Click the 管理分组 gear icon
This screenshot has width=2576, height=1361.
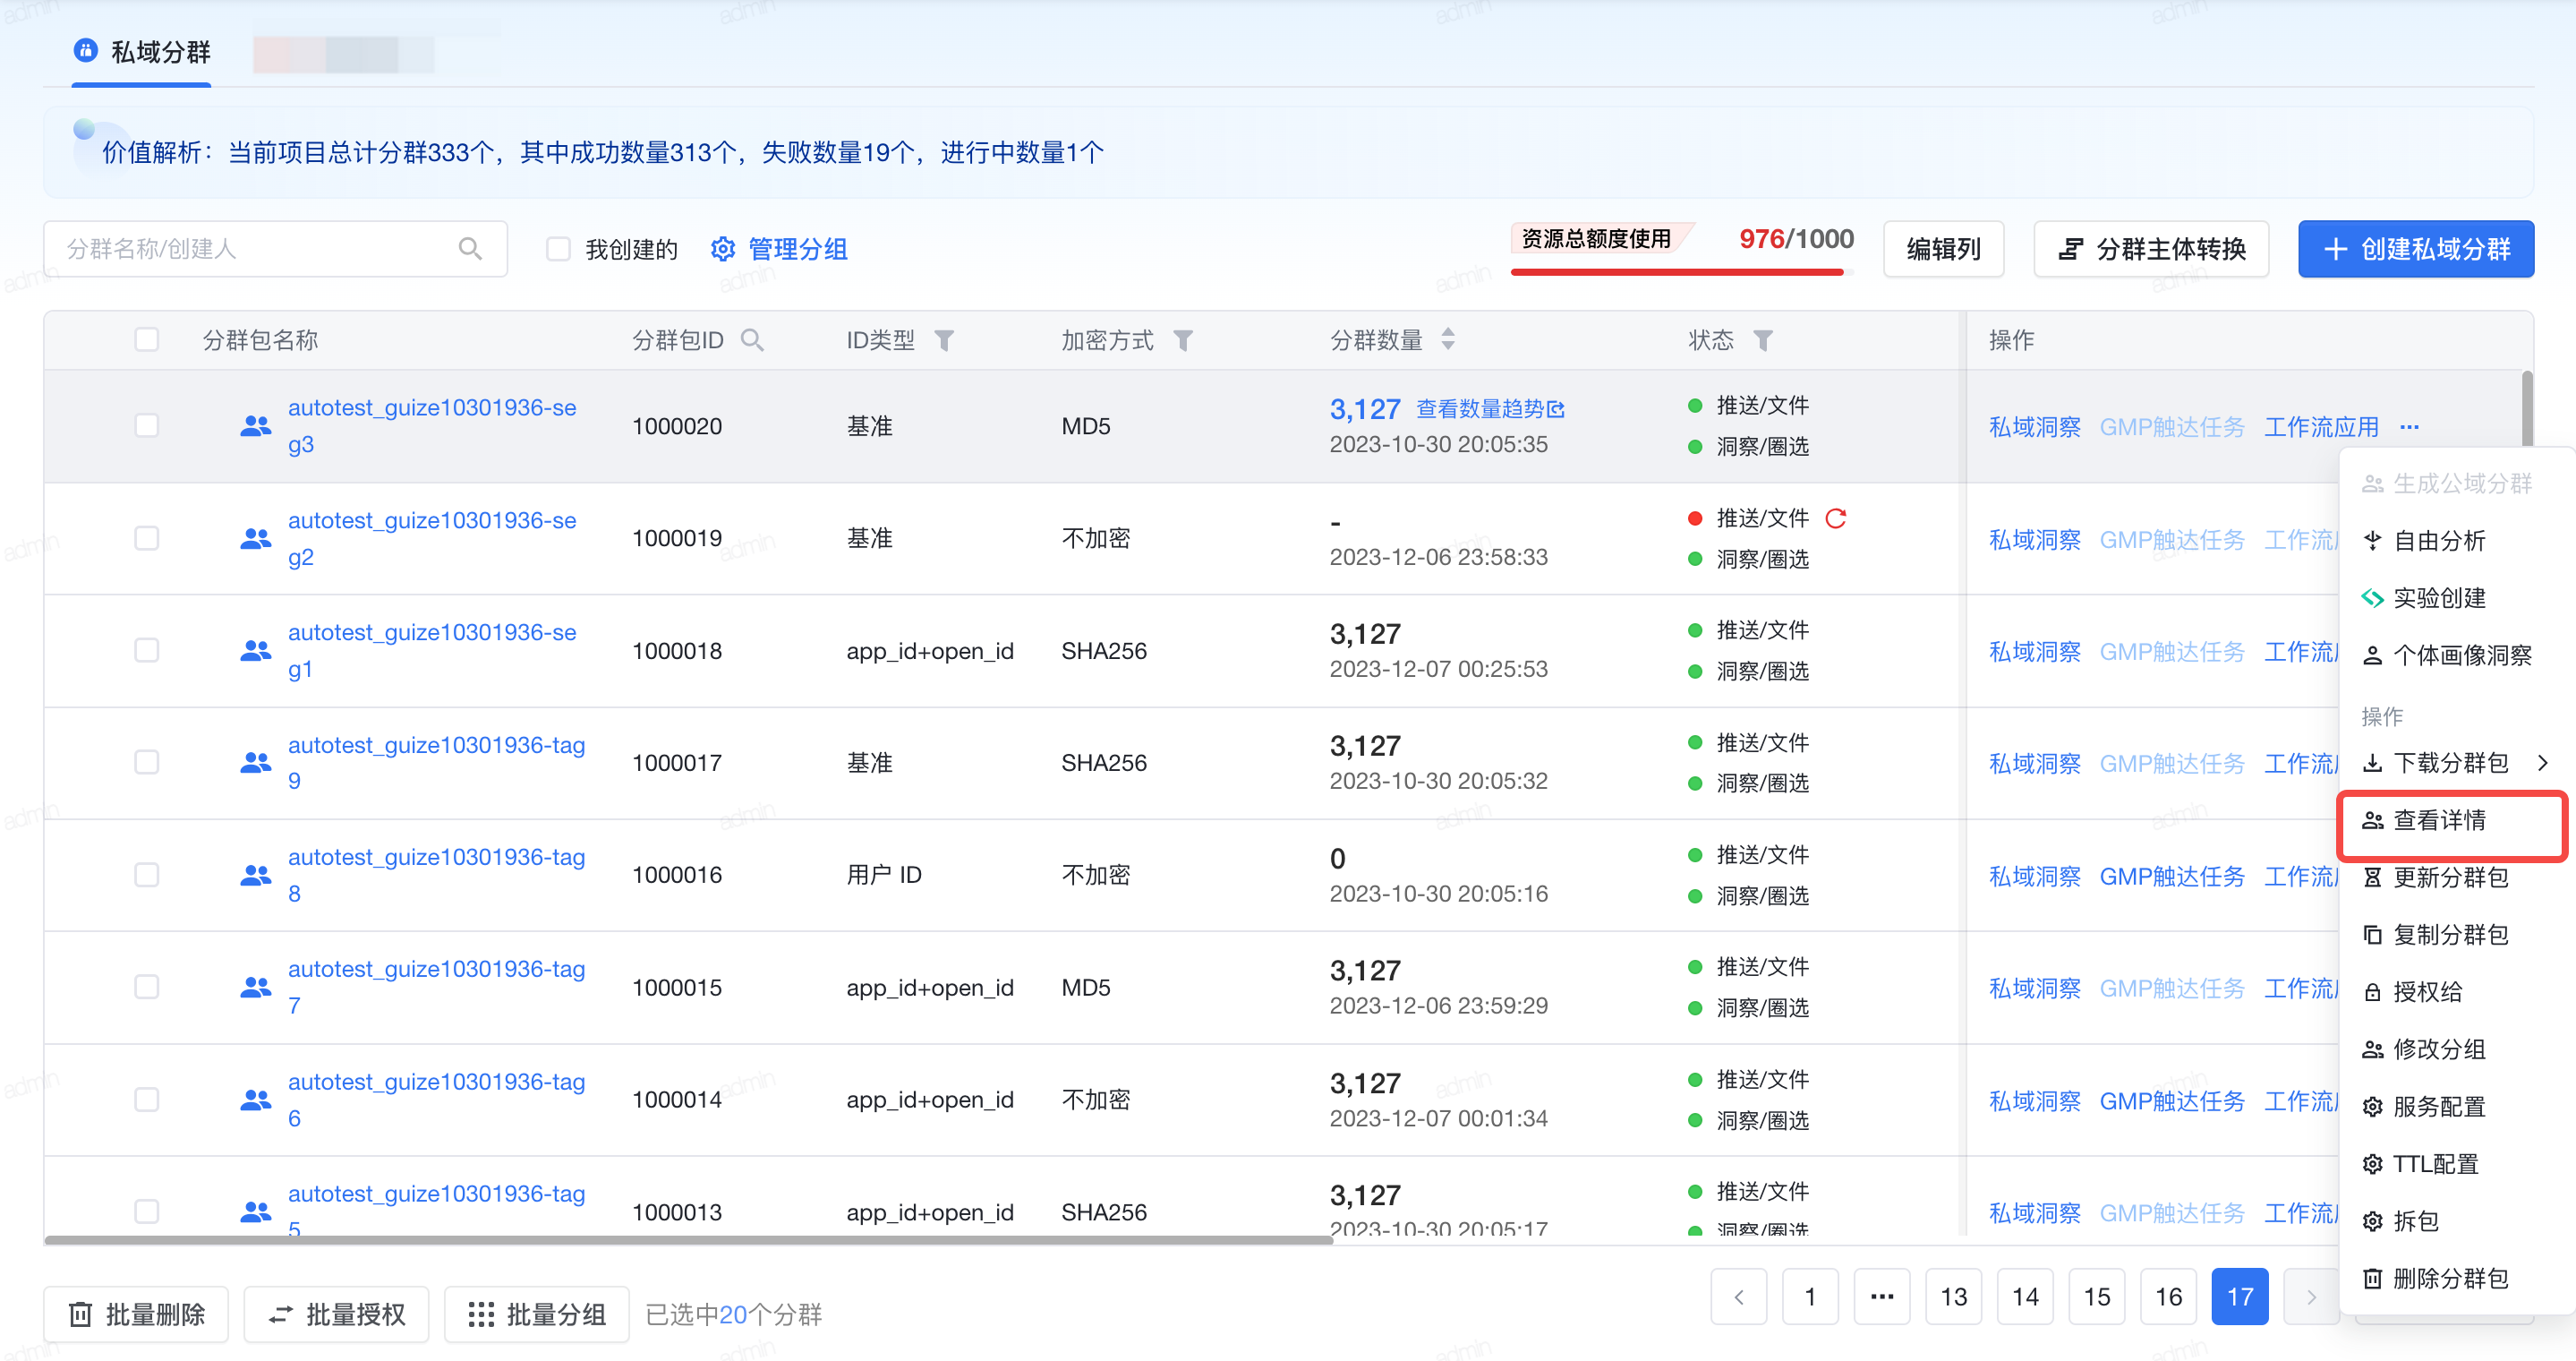(x=723, y=249)
